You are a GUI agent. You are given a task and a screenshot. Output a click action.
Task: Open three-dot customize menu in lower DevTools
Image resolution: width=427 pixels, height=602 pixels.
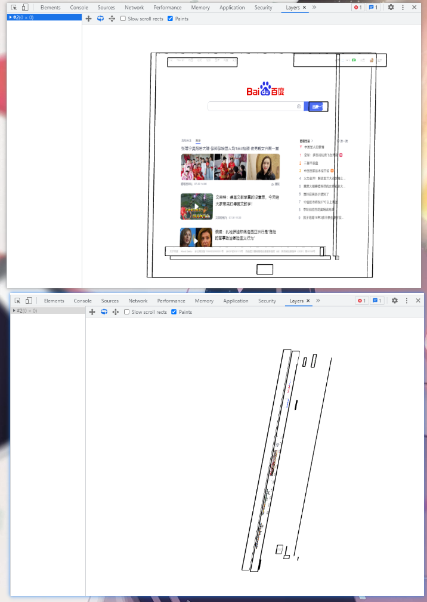(x=407, y=301)
